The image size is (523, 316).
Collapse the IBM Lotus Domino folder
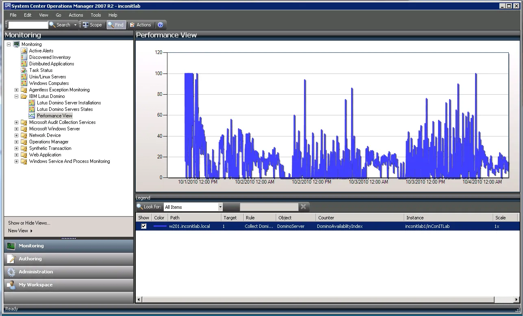point(17,96)
